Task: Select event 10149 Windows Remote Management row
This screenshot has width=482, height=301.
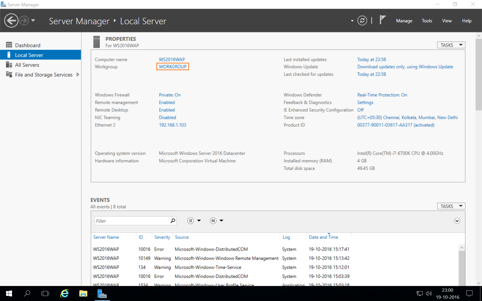Action: tap(275, 258)
